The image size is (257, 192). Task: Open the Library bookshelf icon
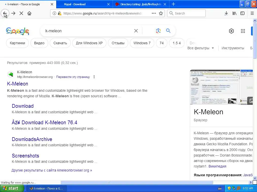[234, 13]
